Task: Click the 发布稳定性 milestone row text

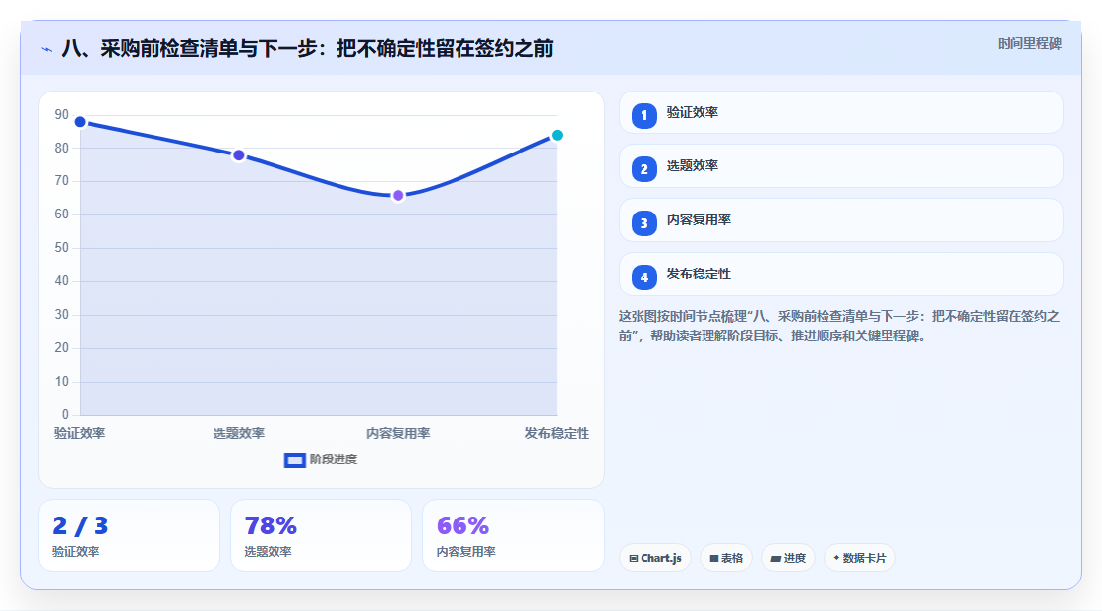Action: [x=699, y=275]
